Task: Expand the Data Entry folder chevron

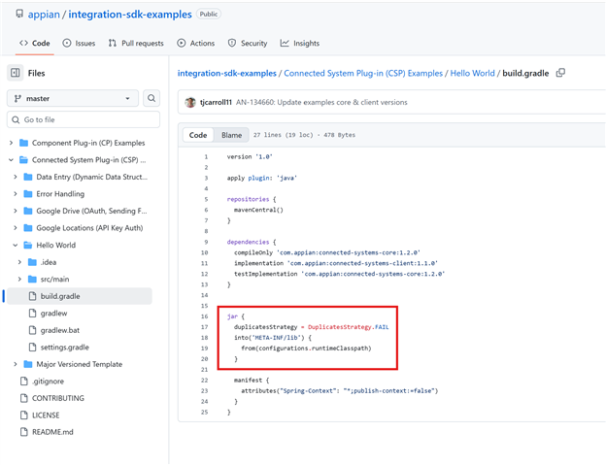Action: point(16,177)
